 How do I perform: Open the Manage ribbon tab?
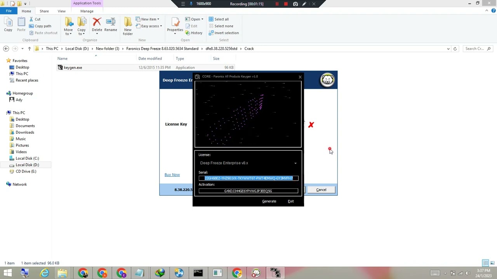click(x=87, y=11)
